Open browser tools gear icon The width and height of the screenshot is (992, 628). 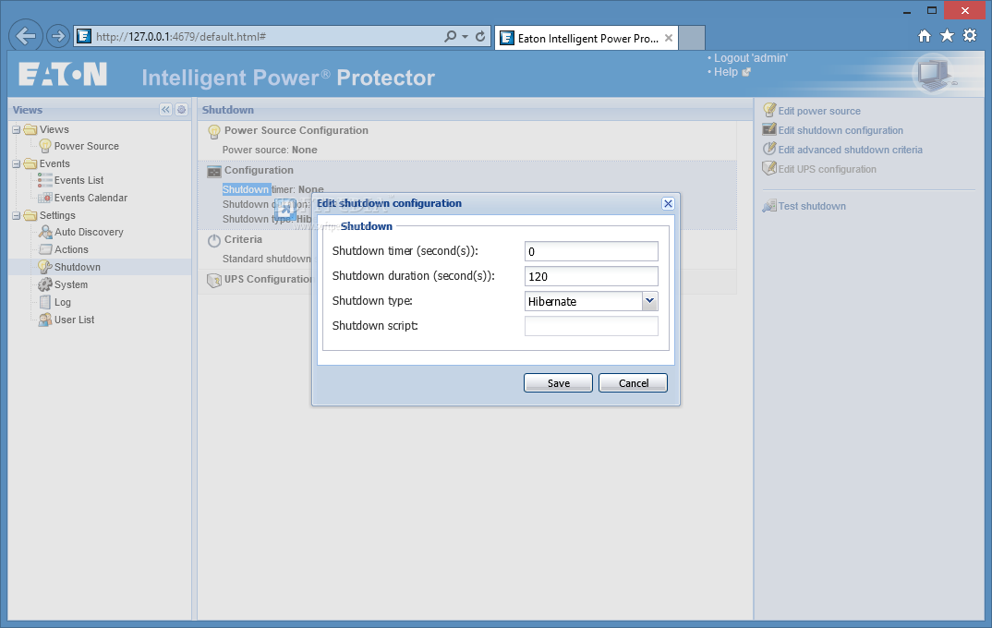point(970,35)
